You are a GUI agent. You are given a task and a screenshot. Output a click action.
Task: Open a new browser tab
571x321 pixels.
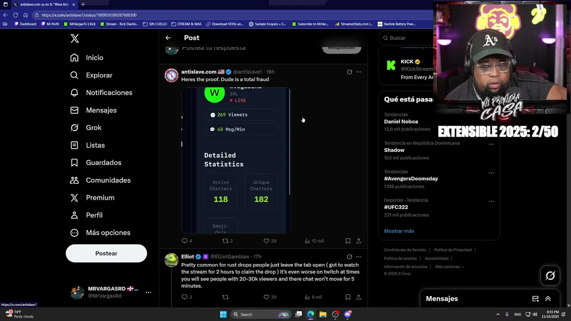coord(83,4)
